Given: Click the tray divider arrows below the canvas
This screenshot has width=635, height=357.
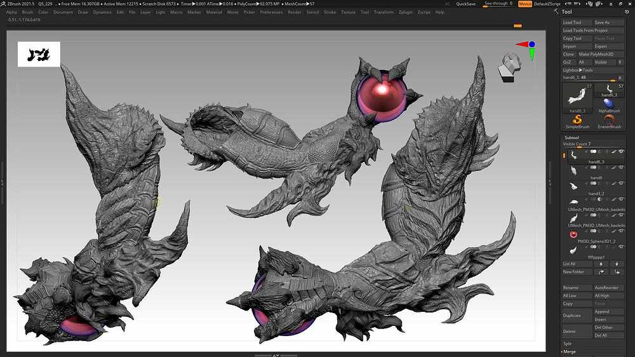Looking at the screenshot, I should tap(276, 355).
